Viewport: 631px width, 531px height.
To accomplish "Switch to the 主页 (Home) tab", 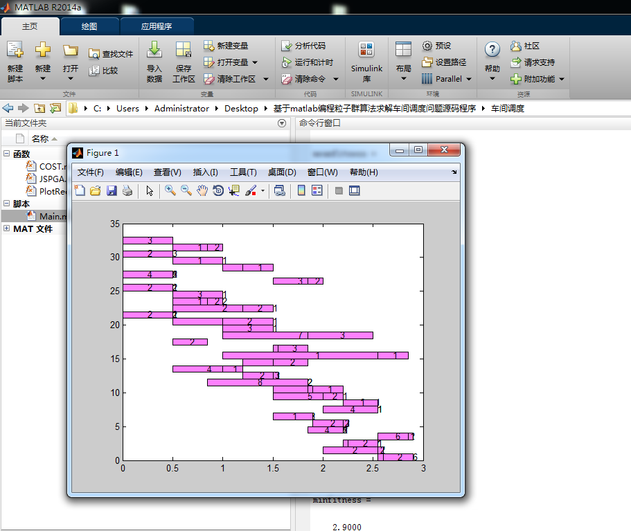I will (x=30, y=26).
